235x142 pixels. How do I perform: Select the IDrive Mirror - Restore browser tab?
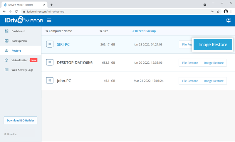(25, 5)
